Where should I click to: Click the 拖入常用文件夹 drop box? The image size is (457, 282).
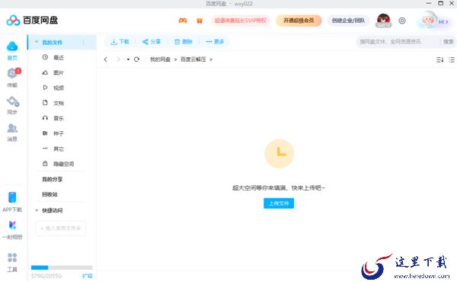pyautogui.click(x=61, y=228)
